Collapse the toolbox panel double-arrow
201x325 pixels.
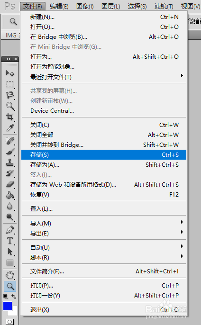click(x=9, y=59)
